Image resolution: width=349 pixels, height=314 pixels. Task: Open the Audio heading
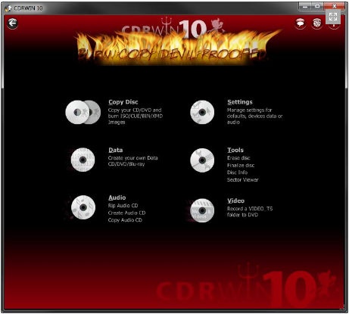[117, 197]
